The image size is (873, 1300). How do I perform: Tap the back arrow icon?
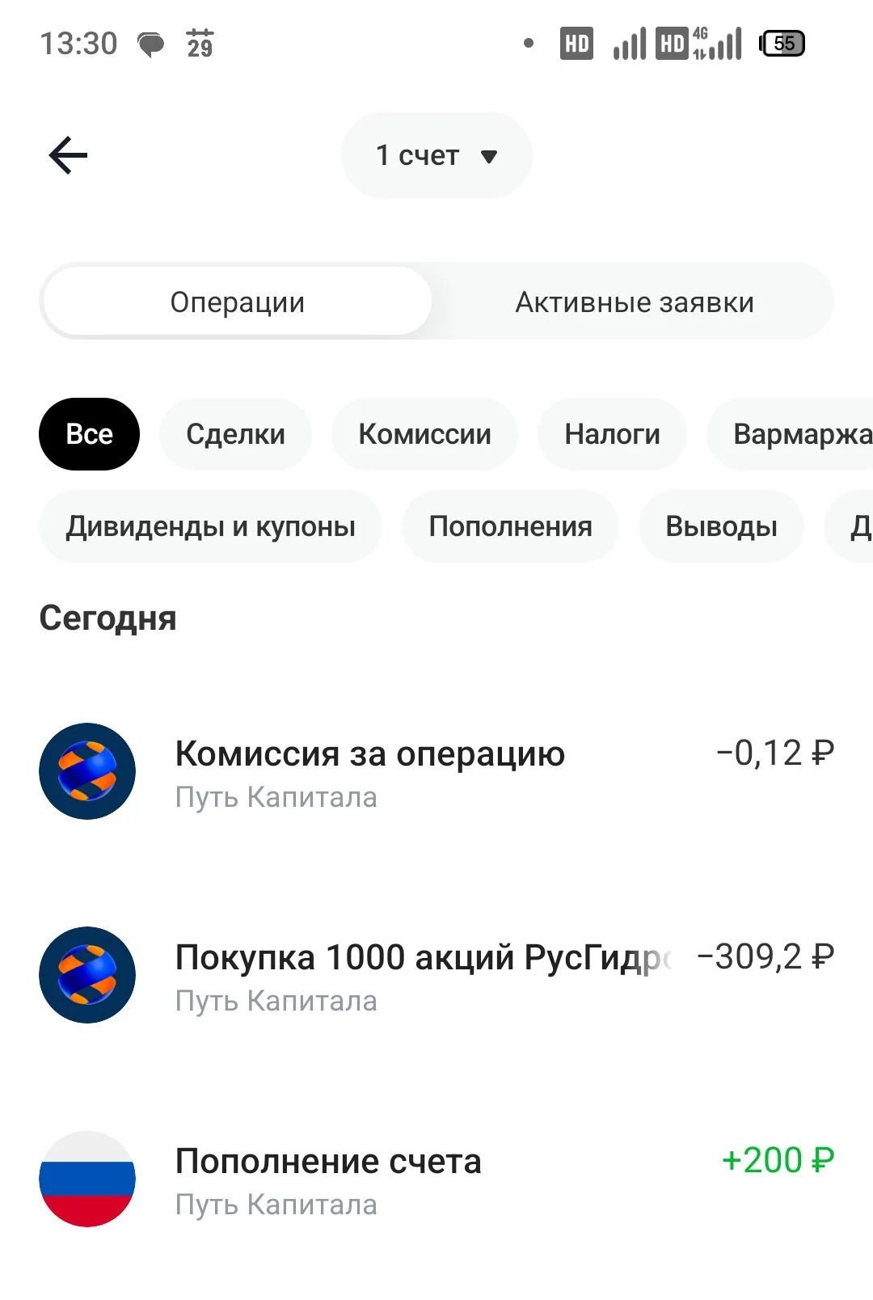pos(68,155)
